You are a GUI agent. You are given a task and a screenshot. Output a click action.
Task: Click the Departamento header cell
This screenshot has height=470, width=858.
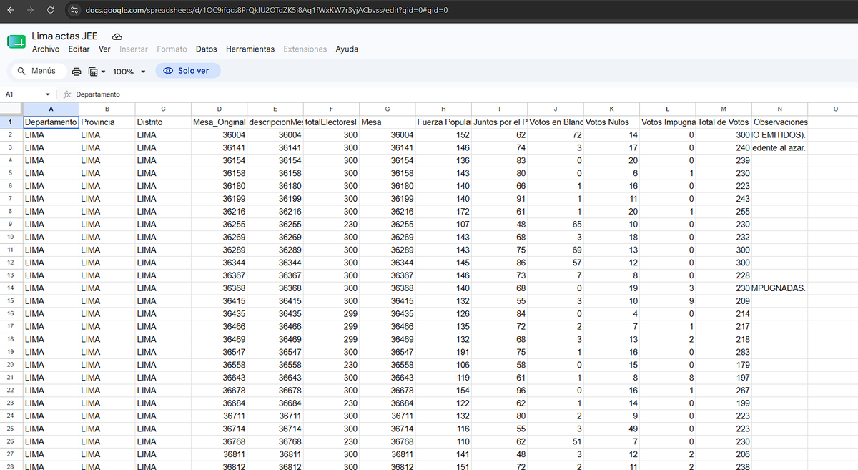tap(51, 122)
